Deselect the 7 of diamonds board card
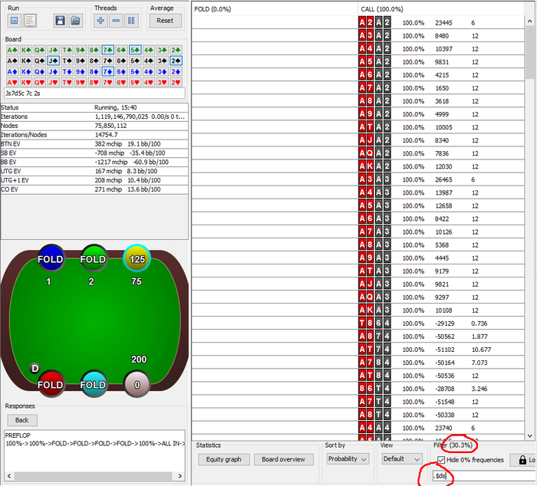The width and height of the screenshot is (537, 486). click(x=108, y=71)
